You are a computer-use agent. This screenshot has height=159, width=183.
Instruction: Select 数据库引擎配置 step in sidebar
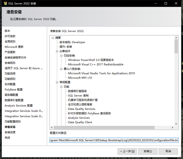pyautogui.click(x=14, y=100)
